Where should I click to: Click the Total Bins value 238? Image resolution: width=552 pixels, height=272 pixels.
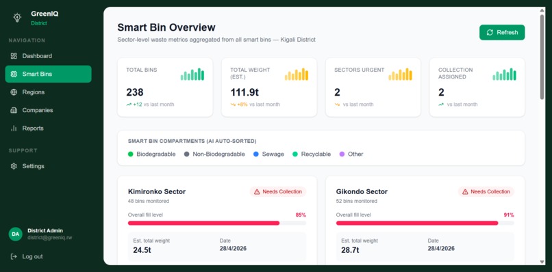(135, 92)
